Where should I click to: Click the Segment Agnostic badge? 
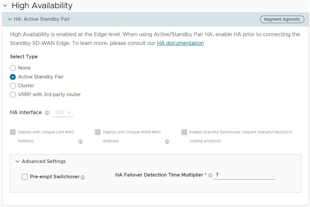(x=282, y=19)
